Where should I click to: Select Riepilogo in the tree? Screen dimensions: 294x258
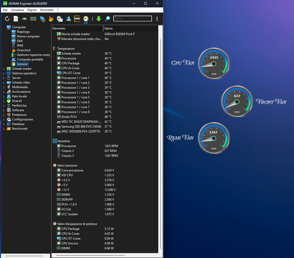[x=23, y=32]
